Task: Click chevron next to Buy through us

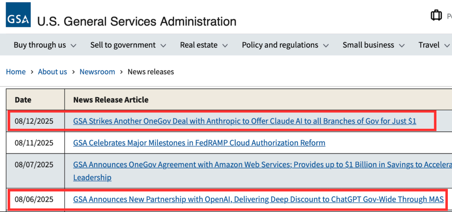Action: (x=73, y=46)
